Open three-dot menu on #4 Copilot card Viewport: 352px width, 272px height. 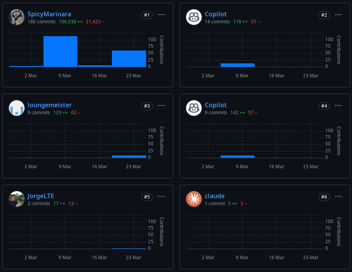pyautogui.click(x=338, y=106)
